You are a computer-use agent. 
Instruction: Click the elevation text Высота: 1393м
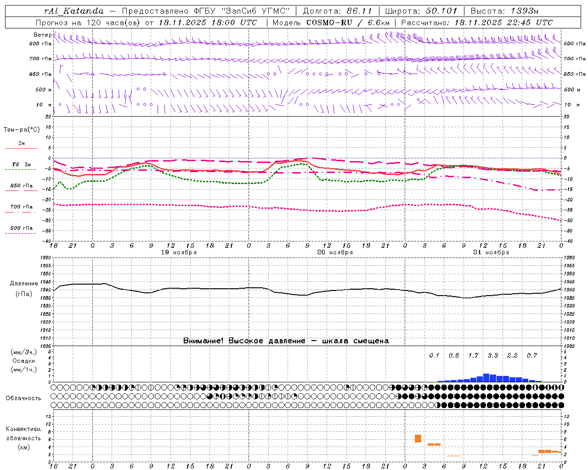click(x=504, y=11)
